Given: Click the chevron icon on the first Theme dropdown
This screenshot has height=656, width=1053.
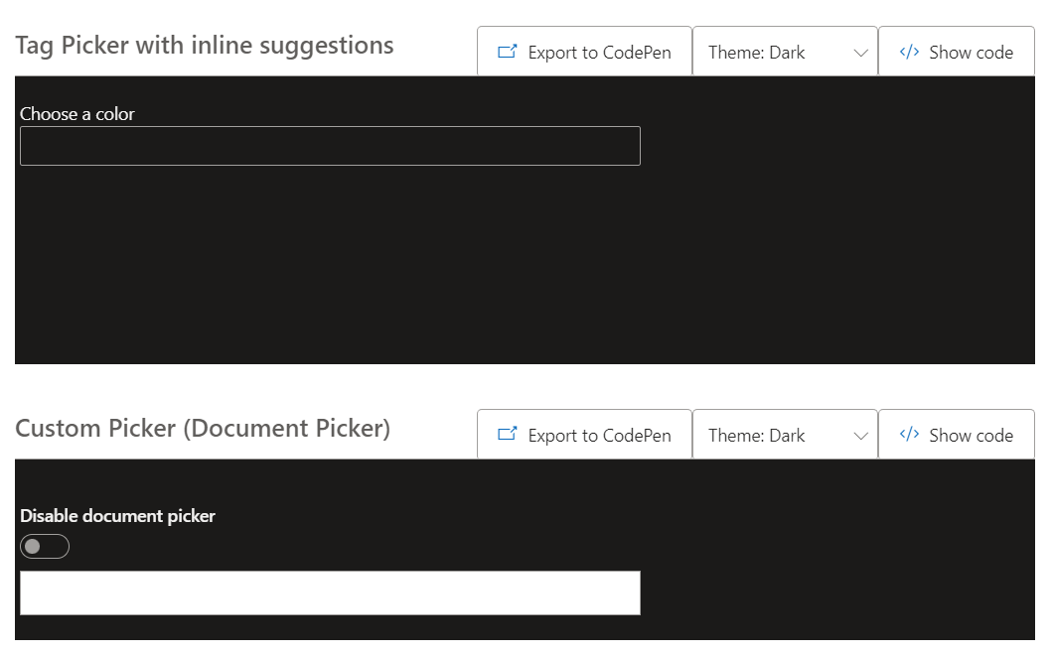Looking at the screenshot, I should [861, 51].
